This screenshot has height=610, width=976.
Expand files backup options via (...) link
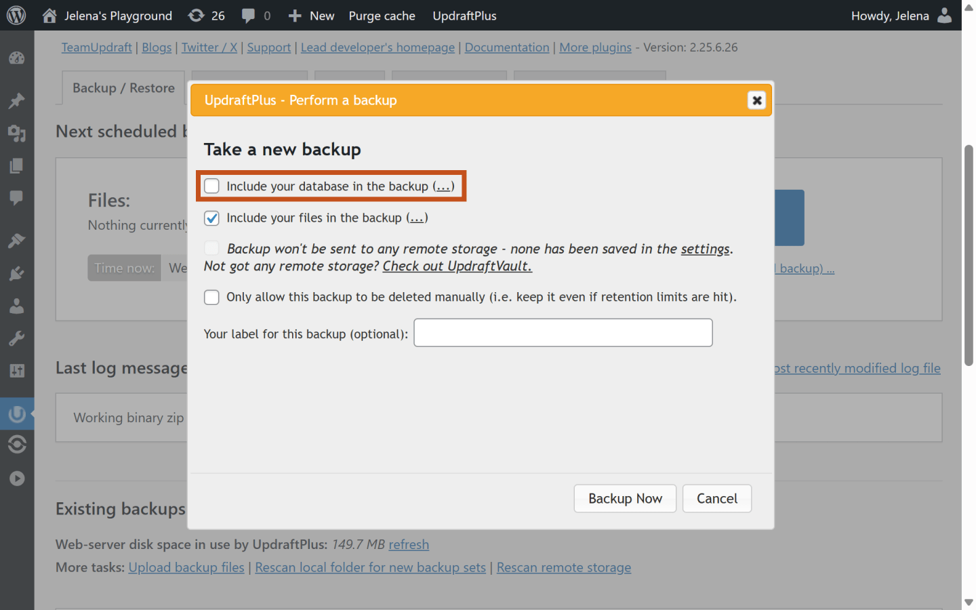416,218
